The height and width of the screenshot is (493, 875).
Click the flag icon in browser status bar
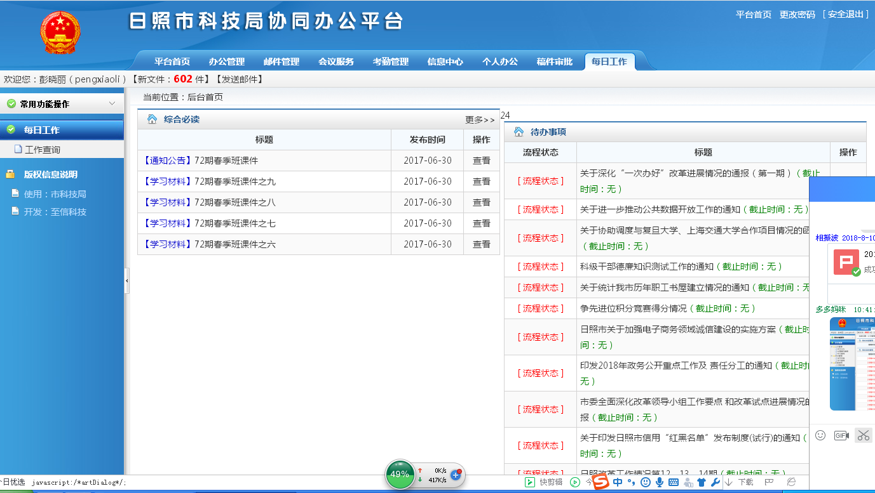pos(769,482)
